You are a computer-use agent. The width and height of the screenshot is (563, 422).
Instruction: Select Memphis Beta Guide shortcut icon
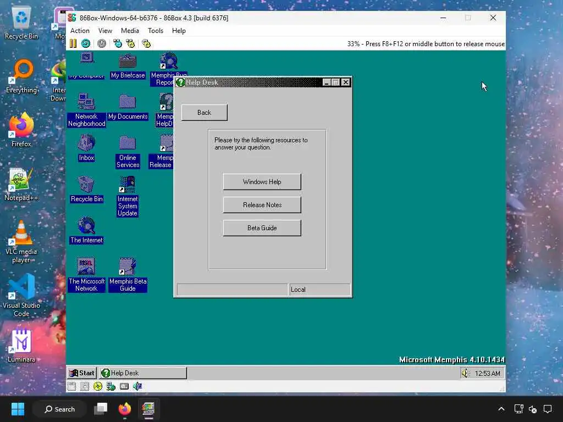click(128, 275)
